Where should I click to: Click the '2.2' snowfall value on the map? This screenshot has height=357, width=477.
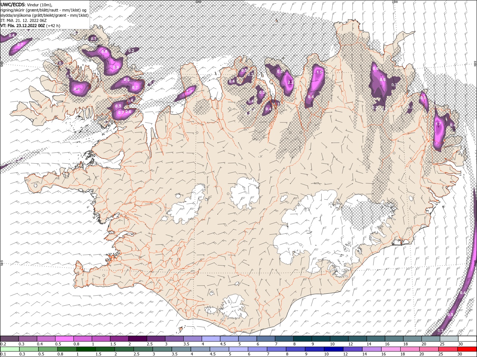[x=290, y=82]
